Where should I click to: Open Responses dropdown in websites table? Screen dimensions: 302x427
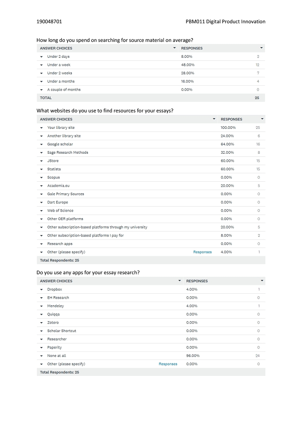tap(262, 119)
